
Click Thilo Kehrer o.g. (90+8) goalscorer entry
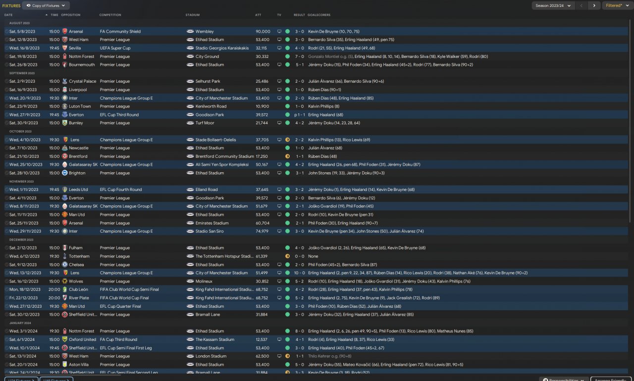330,356
